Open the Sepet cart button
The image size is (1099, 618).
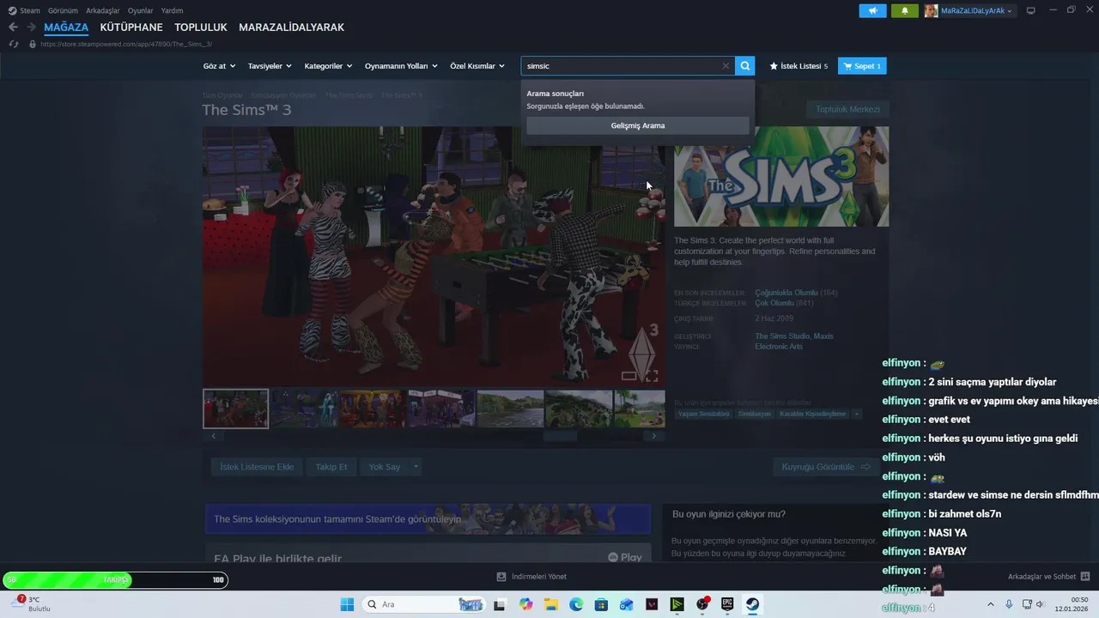[x=862, y=66]
